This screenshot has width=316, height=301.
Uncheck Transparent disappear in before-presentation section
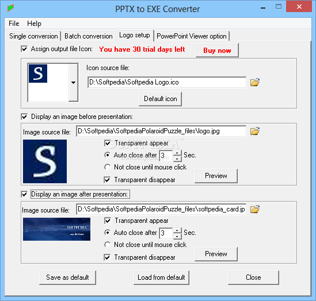coord(108,180)
